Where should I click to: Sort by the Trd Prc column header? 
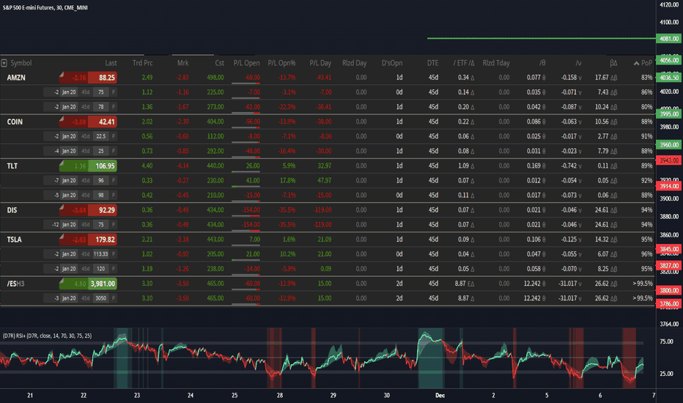point(142,63)
